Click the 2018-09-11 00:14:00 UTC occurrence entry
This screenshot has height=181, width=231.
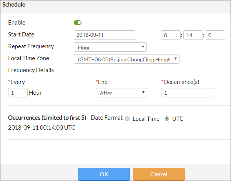pos(42,128)
